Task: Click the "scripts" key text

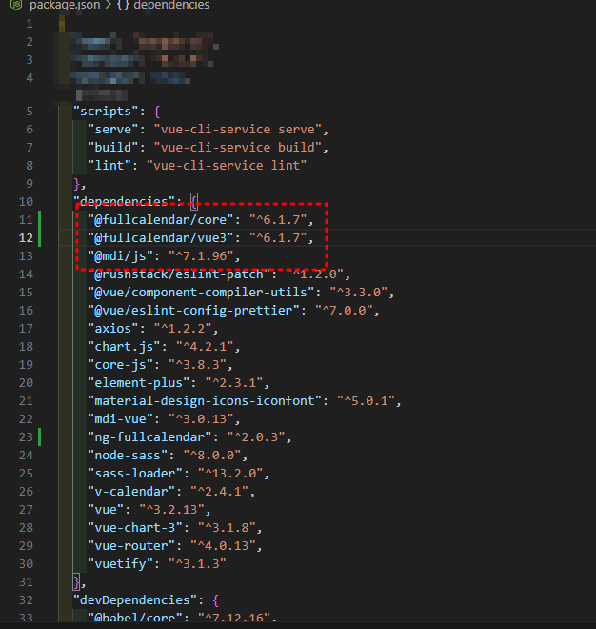Action: click(106, 112)
